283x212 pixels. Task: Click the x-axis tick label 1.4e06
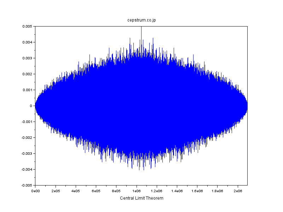pos(177,191)
